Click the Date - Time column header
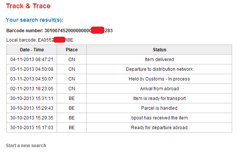Screen dimensions: 240x152 click(x=32, y=49)
